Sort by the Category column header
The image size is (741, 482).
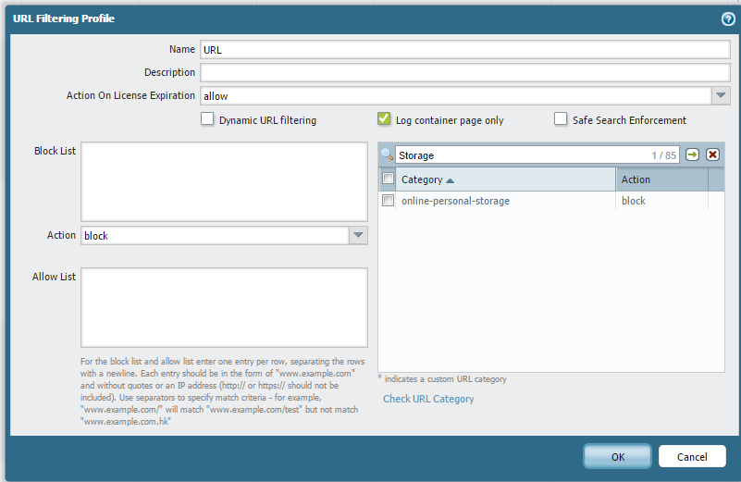(x=505, y=179)
